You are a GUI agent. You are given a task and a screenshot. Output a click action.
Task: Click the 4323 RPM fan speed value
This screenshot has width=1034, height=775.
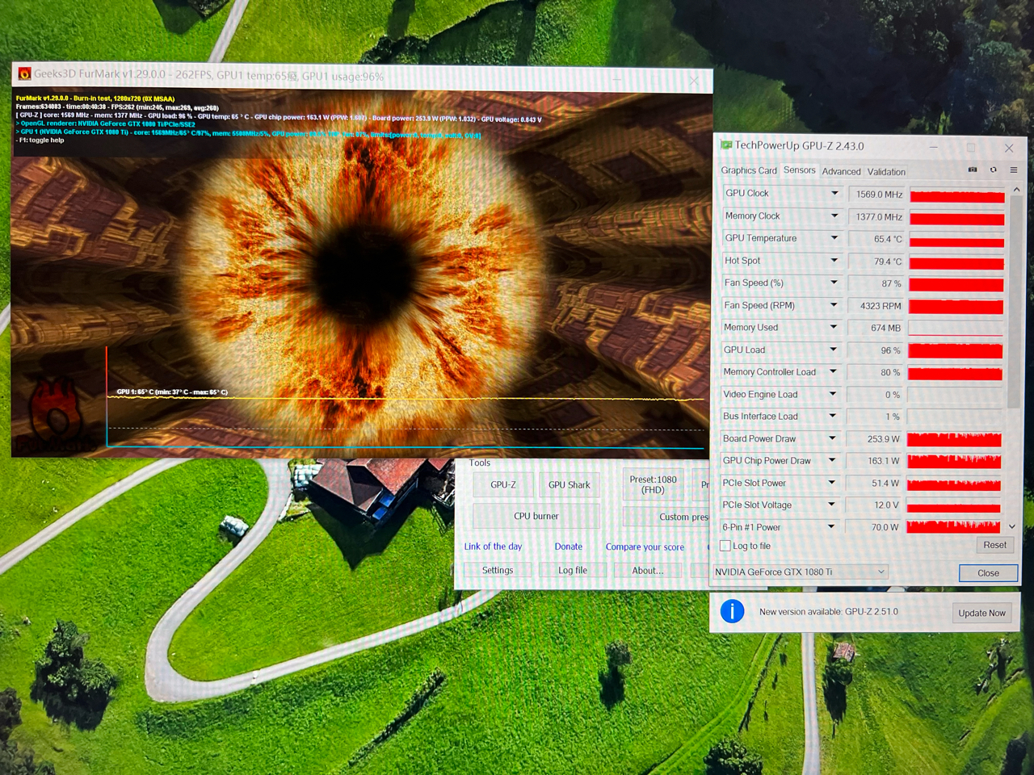click(x=876, y=306)
